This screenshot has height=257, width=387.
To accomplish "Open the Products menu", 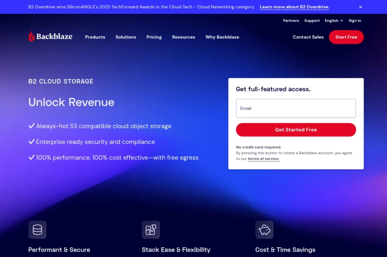I will 95,37.
